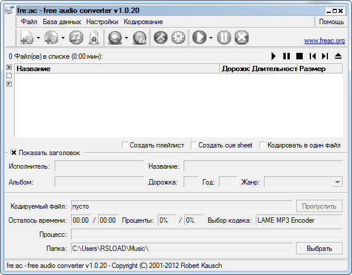The height and width of the screenshot is (275, 352).
Task: Open the Жанр dropdown list
Action: click(x=337, y=182)
